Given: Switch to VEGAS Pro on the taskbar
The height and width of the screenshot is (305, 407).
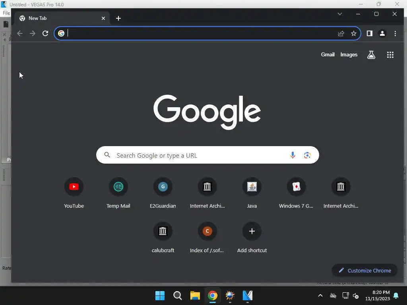Looking at the screenshot, I should pos(247,295).
